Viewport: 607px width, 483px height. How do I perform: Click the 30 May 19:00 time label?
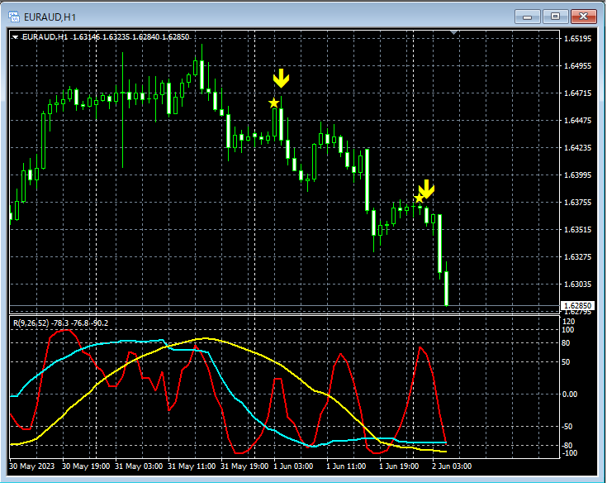pyautogui.click(x=86, y=466)
